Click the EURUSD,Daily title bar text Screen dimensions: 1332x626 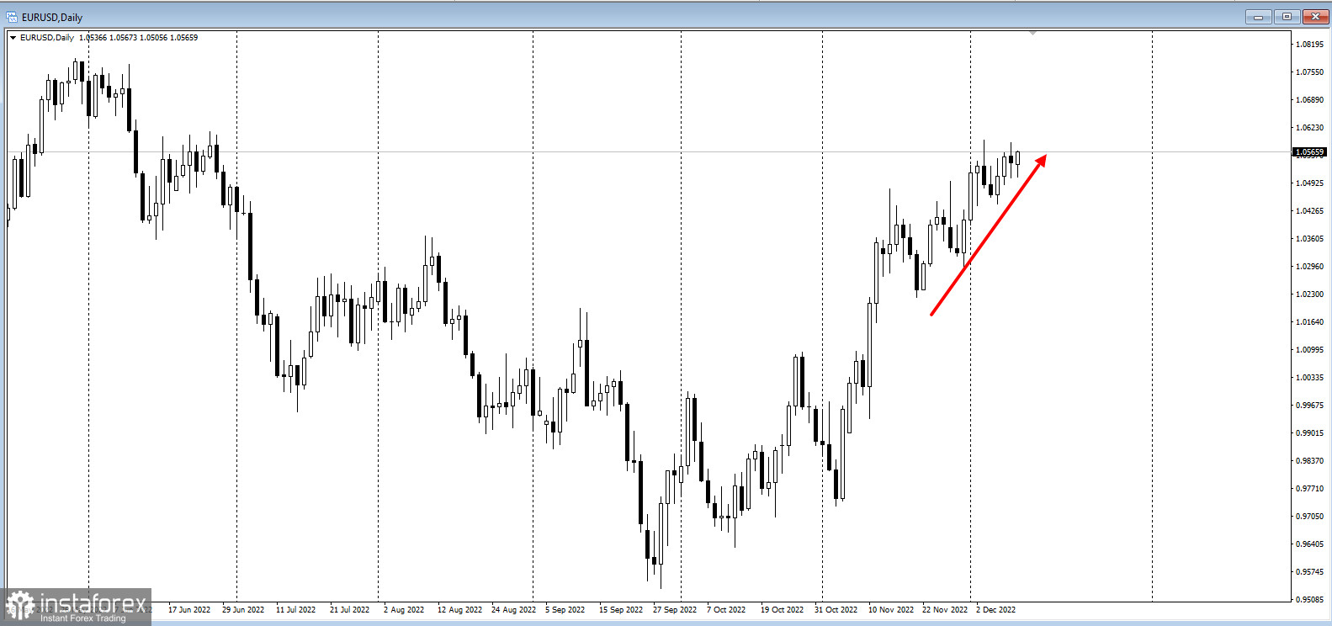pyautogui.click(x=52, y=17)
